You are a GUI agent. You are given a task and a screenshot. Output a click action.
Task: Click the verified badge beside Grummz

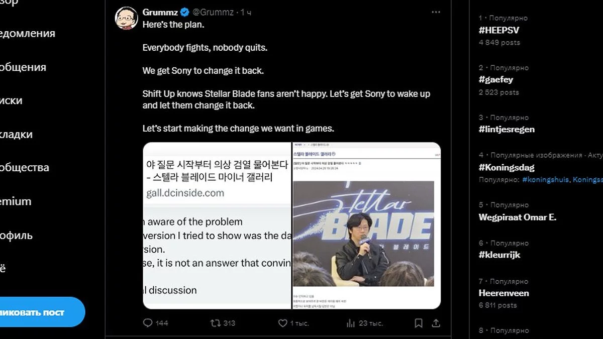184,12
